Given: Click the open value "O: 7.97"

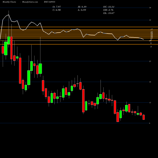Looking at the screenshot, I should (x=57, y=7).
